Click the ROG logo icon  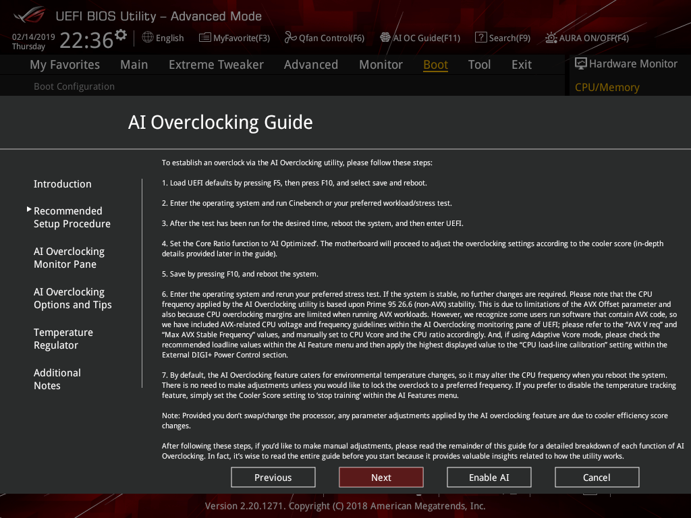tap(29, 15)
